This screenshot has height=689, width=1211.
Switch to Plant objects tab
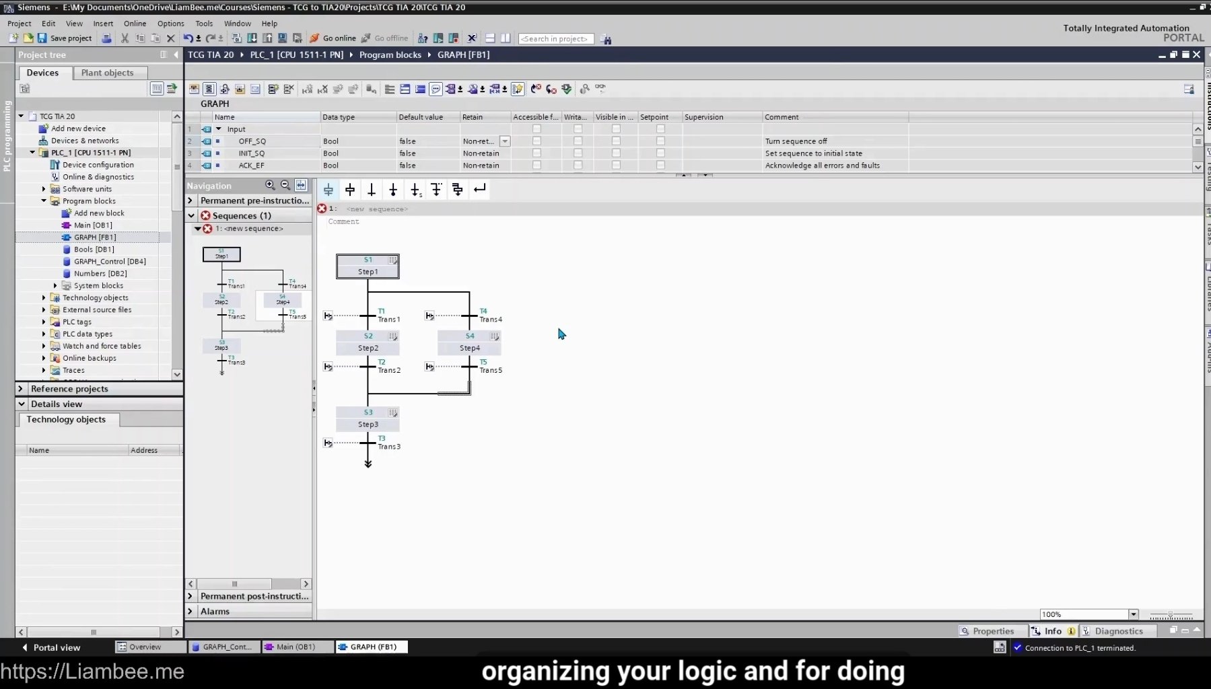pos(107,73)
